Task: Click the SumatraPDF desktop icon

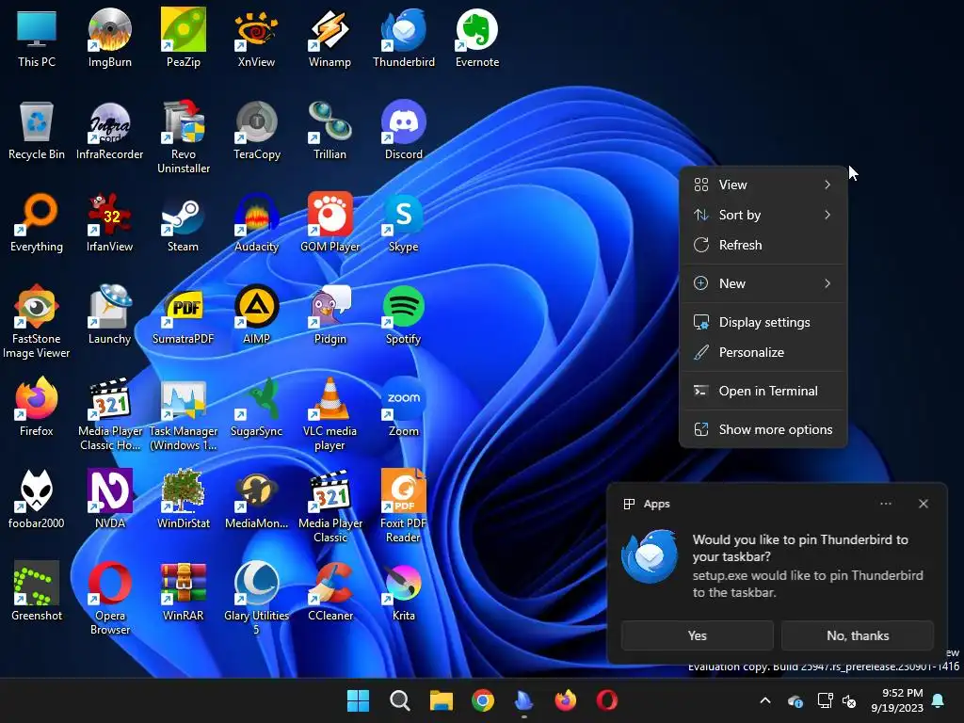Action: [184, 314]
